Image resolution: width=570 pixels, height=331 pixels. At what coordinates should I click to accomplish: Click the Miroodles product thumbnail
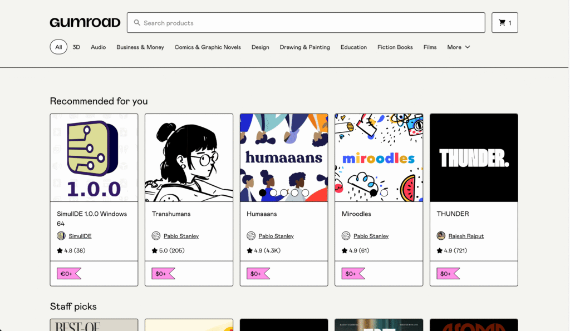[x=379, y=157]
